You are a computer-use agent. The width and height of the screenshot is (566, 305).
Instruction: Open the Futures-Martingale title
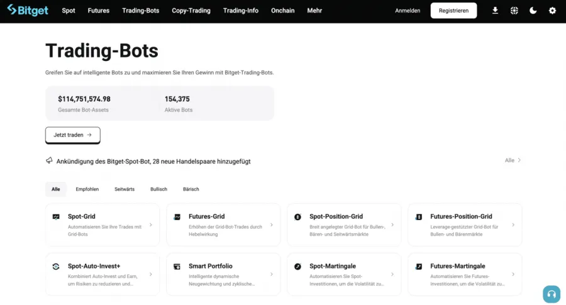point(458,266)
